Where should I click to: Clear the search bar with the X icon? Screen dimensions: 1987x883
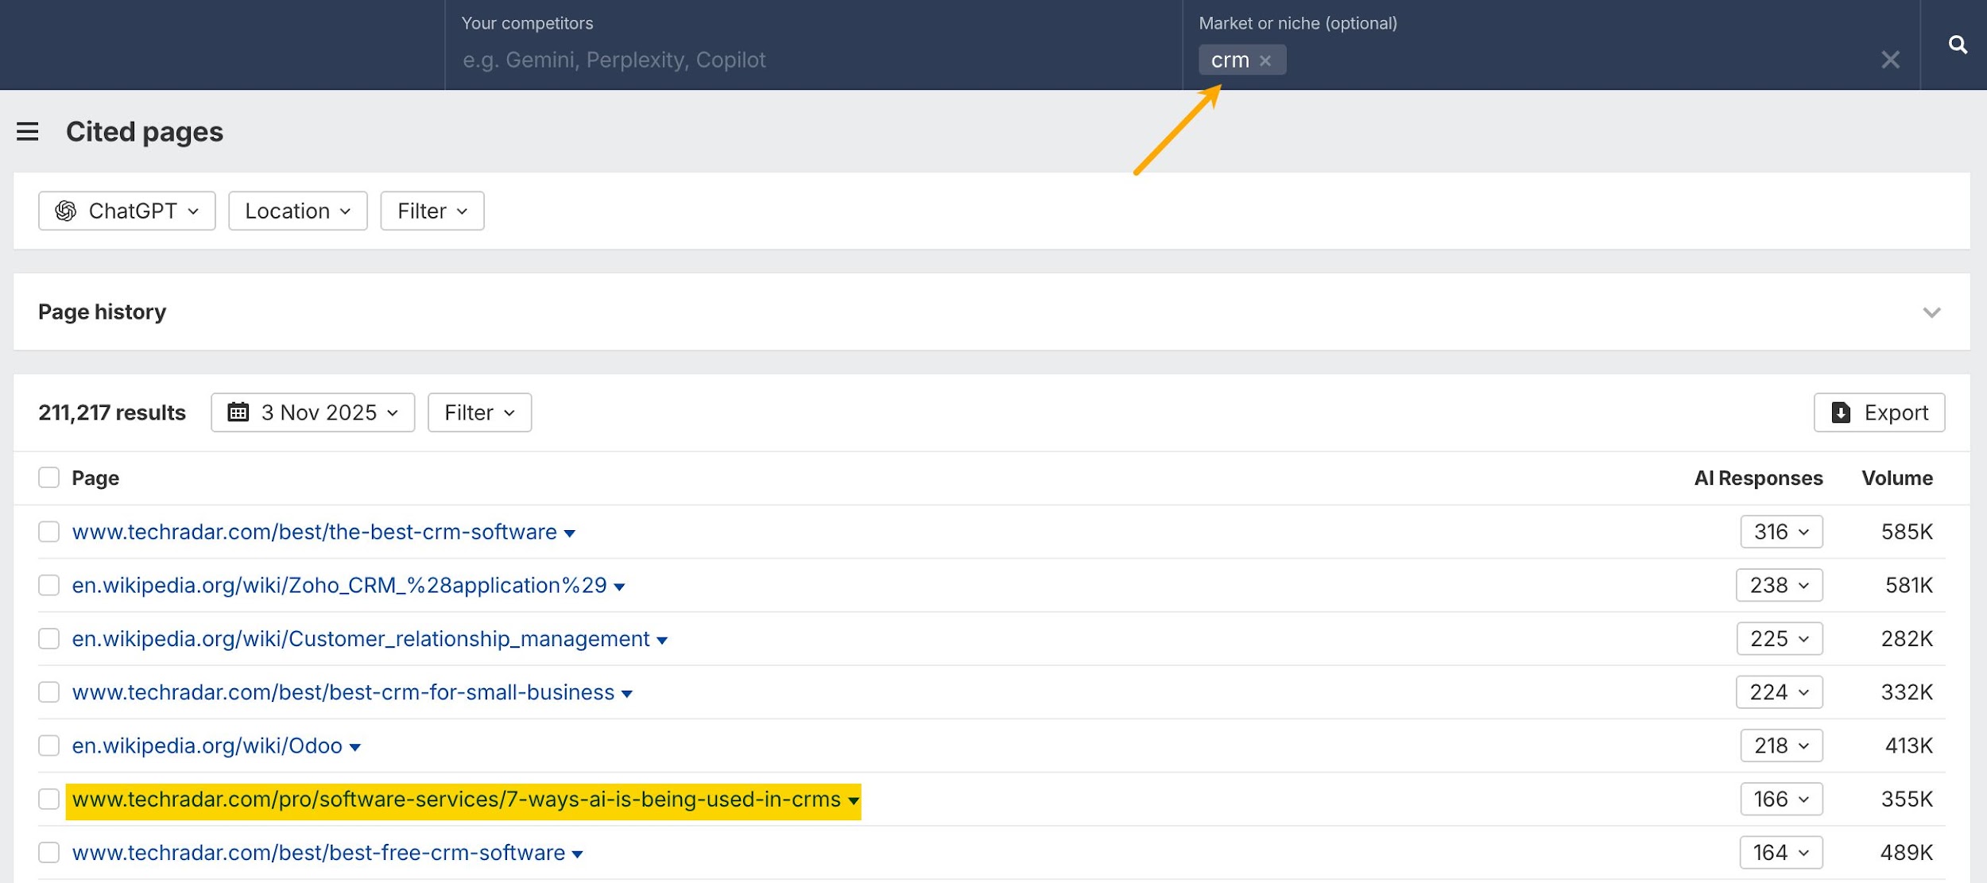[1890, 60]
